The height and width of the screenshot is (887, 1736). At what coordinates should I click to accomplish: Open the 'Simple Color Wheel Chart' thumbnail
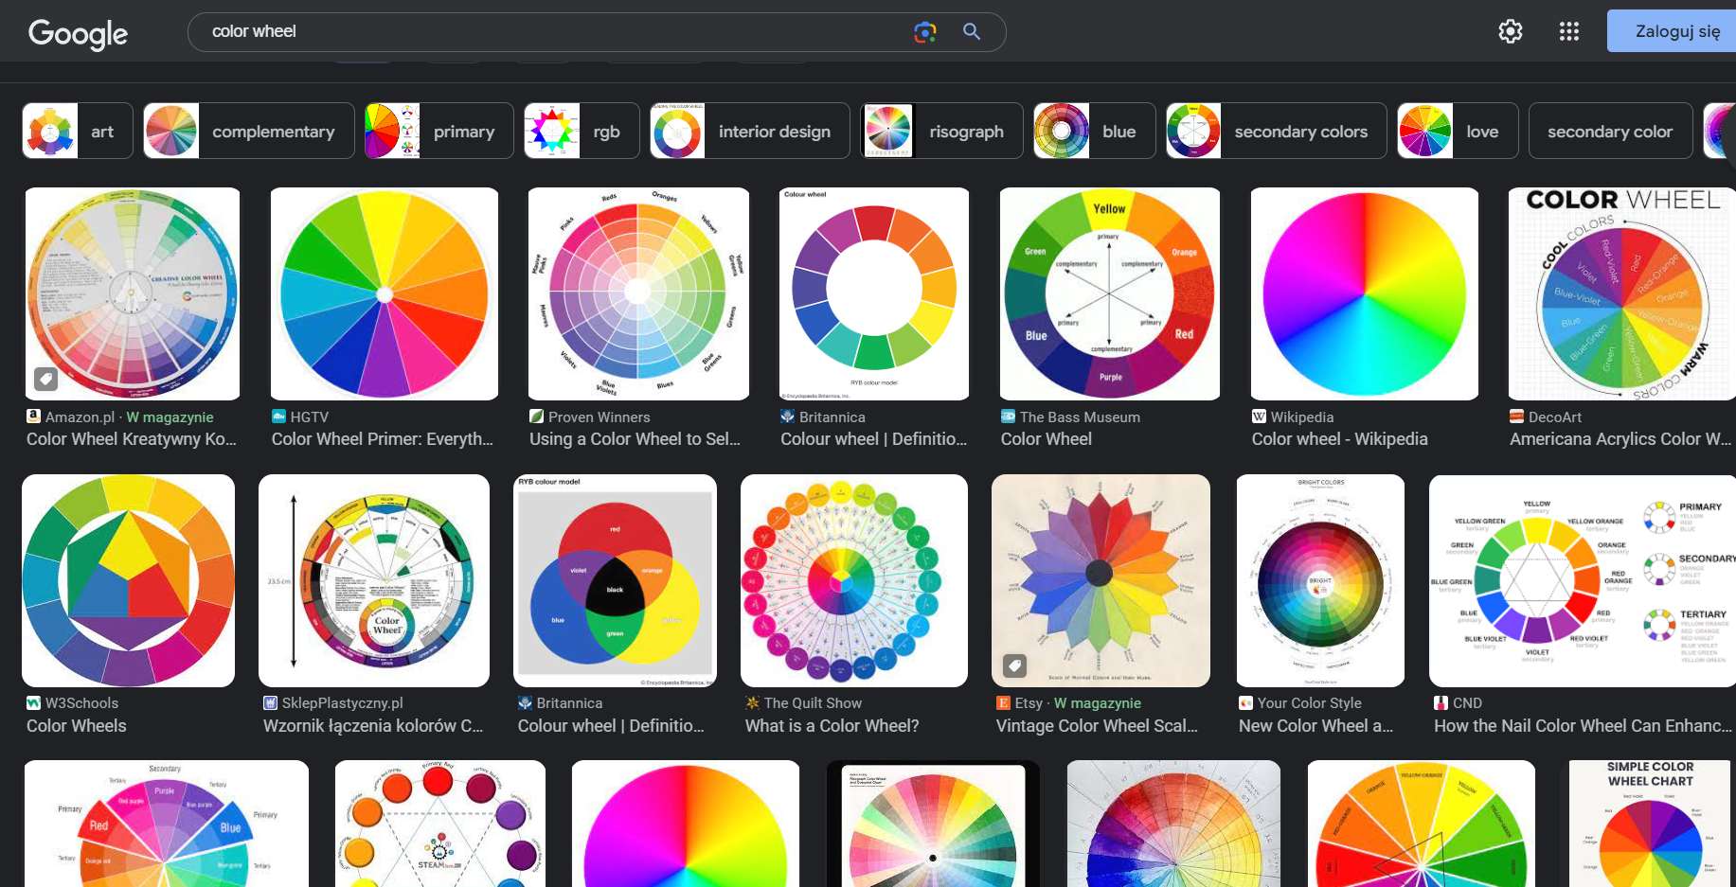1652,824
